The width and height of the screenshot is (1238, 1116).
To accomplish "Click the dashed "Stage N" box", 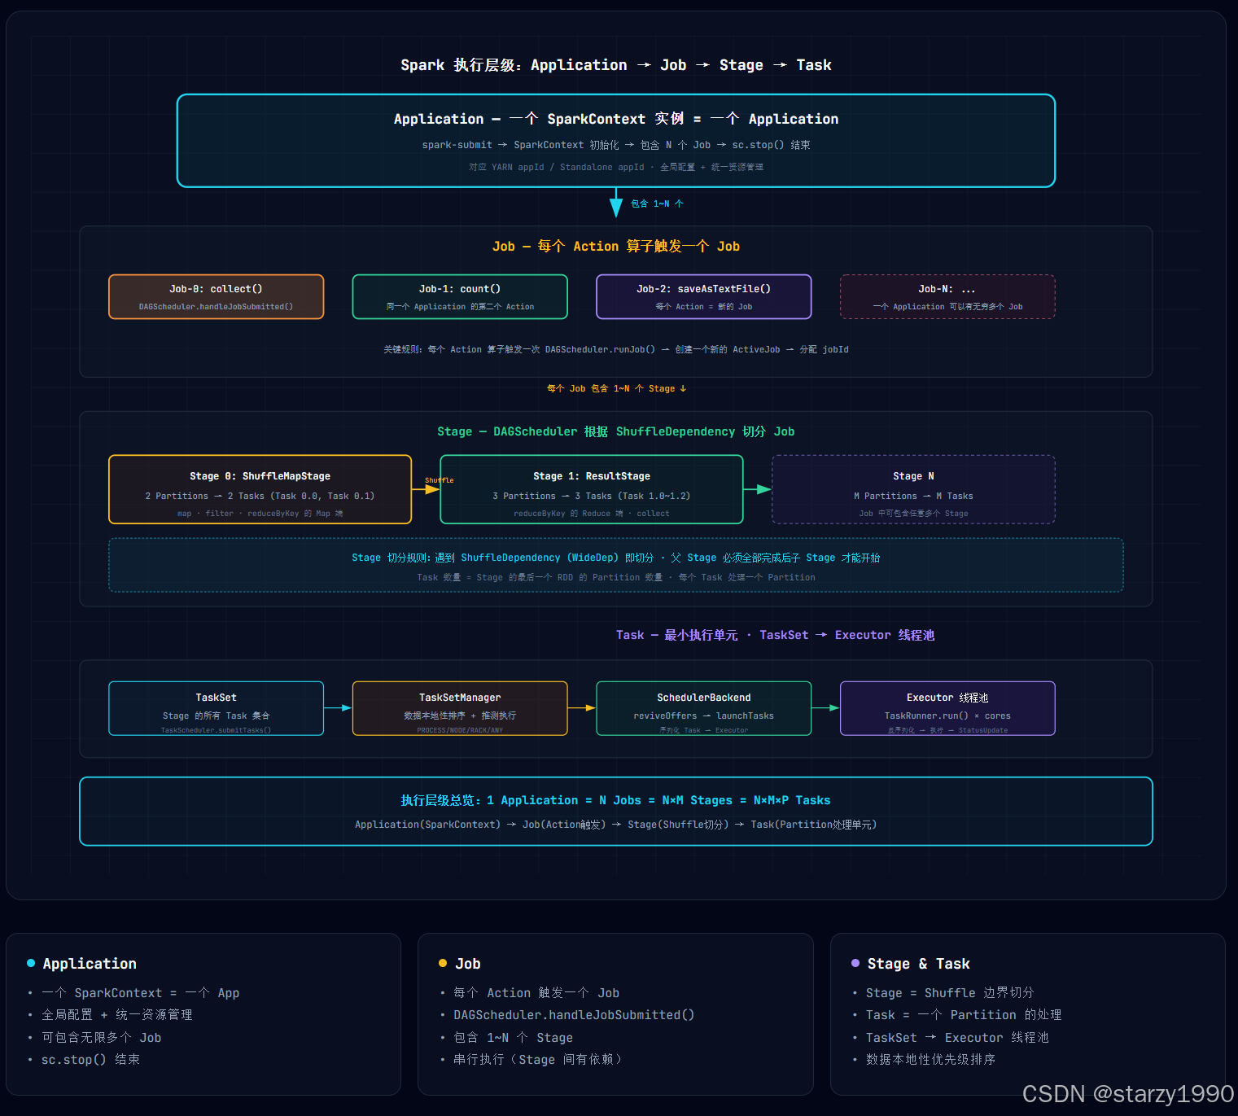I will (913, 489).
